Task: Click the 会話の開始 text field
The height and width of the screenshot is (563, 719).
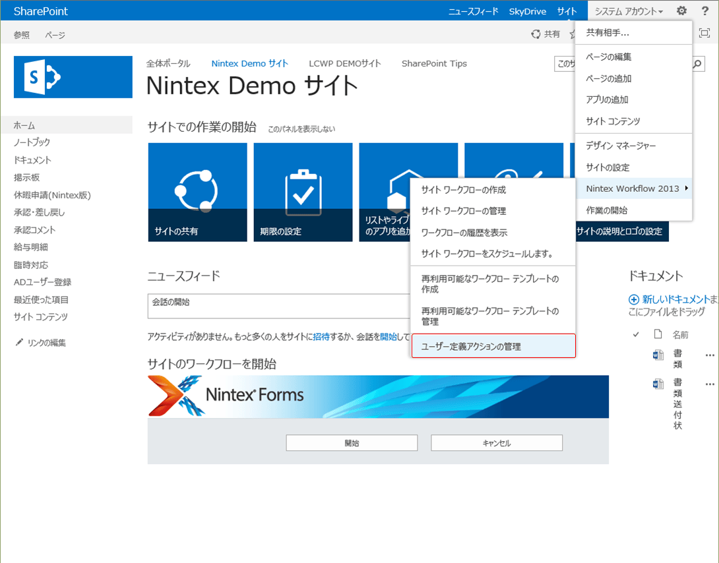Action: [x=279, y=306]
